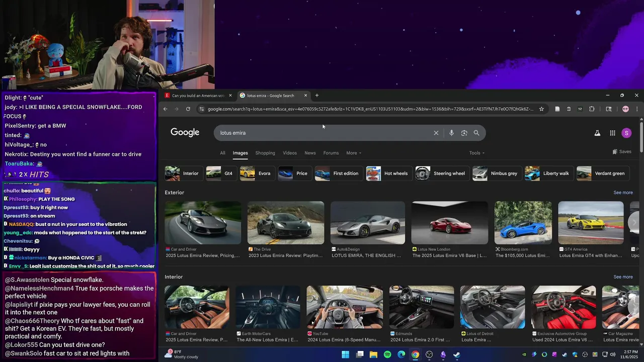This screenshot has height=362, width=644.
Task: Open the weather widget showing 81°F
Action: 181,354
